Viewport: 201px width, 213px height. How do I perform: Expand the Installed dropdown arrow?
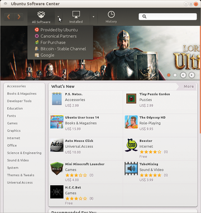pos(93,17)
